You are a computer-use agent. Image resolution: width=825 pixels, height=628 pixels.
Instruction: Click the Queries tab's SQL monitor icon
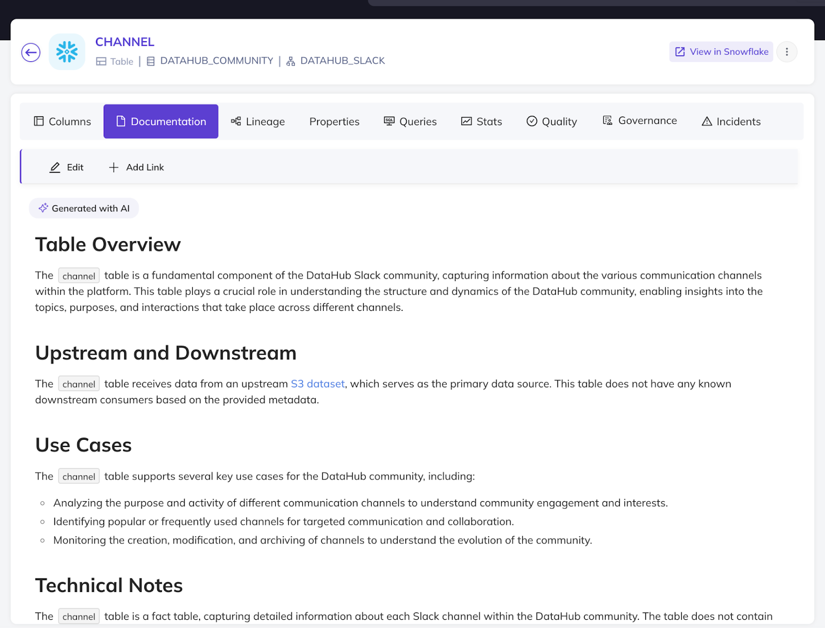[x=389, y=121]
